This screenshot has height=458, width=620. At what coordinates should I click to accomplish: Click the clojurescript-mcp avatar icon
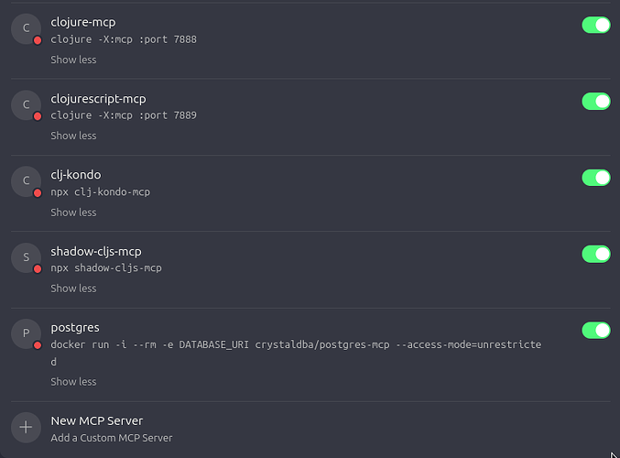pyautogui.click(x=26, y=105)
